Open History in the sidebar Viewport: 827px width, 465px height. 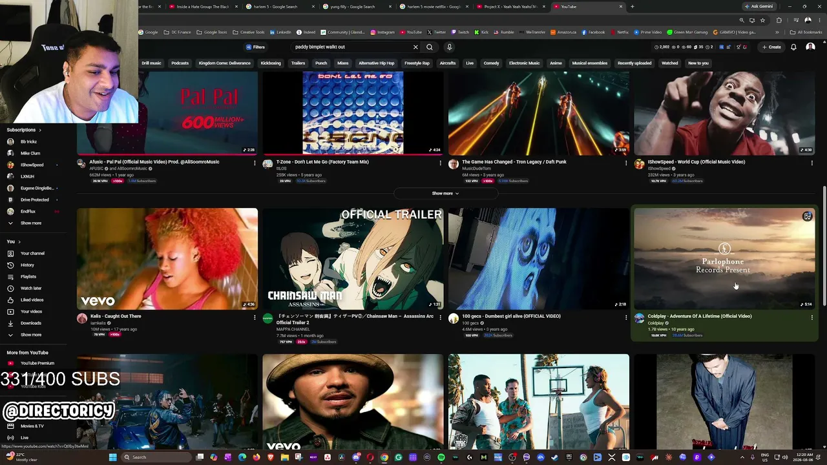pos(27,265)
